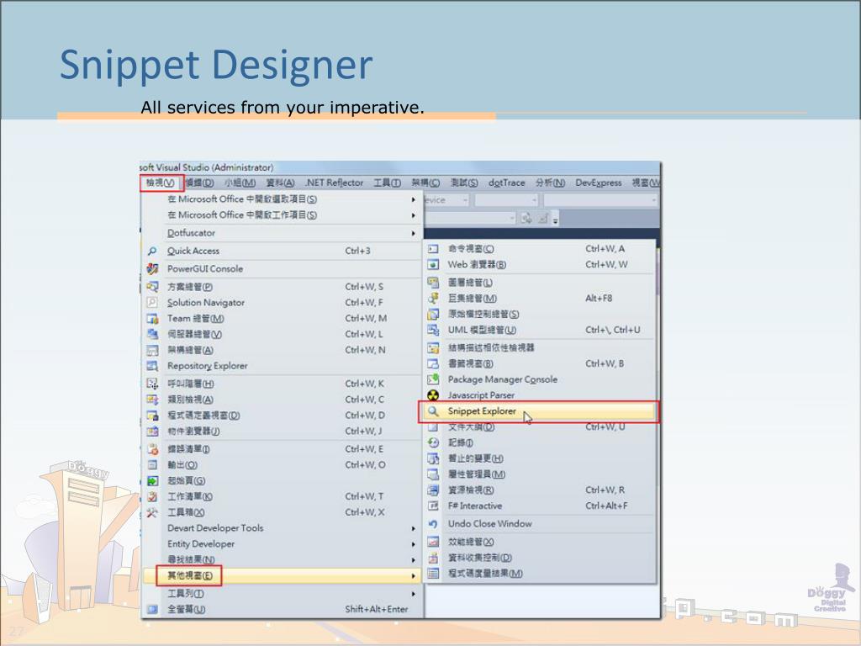Click the F# Interactive icon
This screenshot has height=646, width=861.
[433, 506]
